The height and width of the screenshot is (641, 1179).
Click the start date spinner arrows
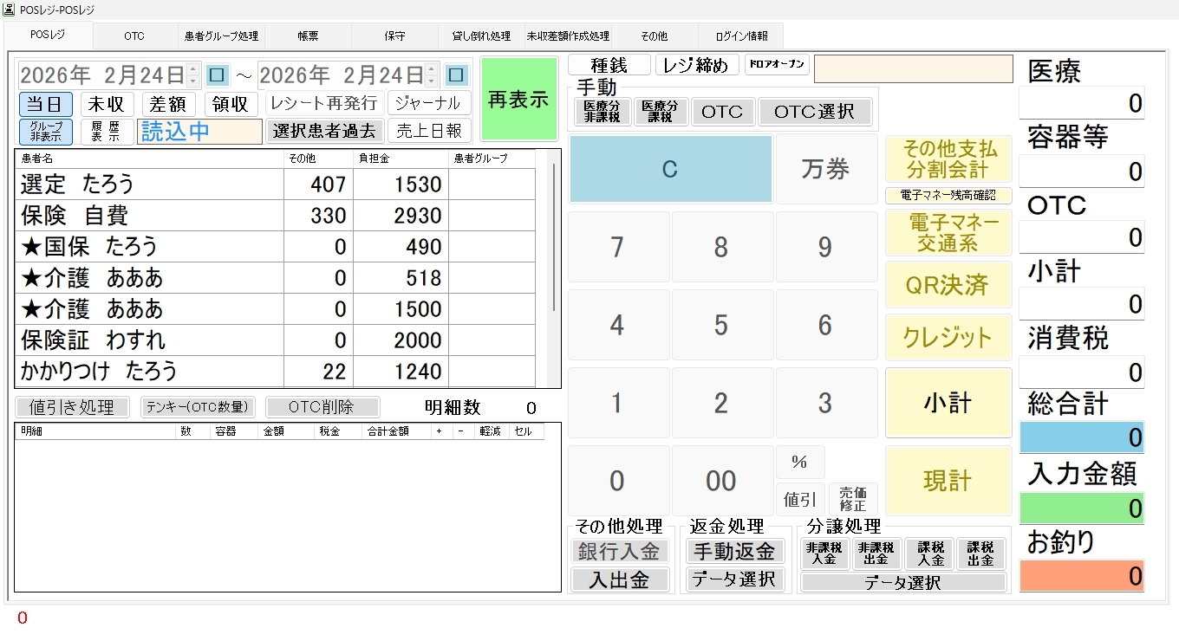point(193,75)
